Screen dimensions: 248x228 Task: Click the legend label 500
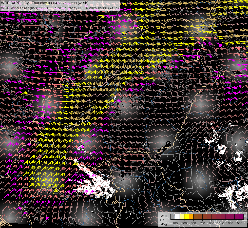pos(193,223)
